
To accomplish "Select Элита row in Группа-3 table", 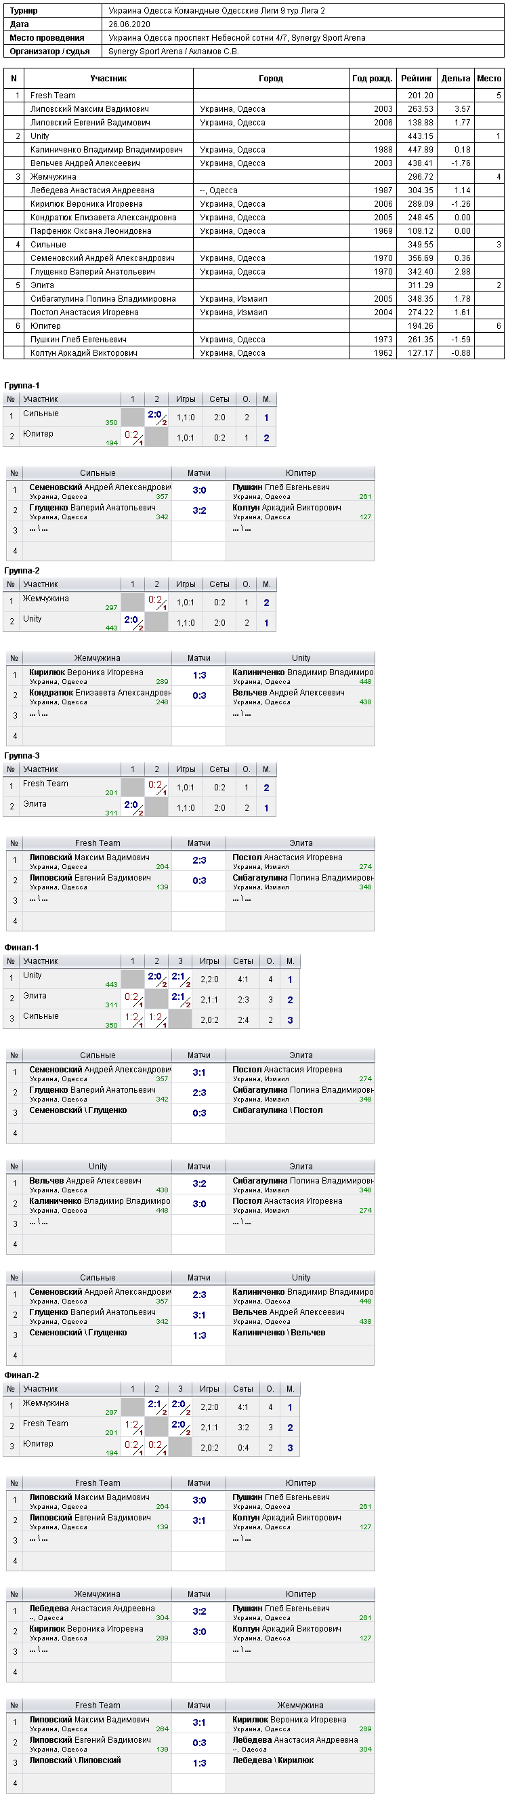I will pyautogui.click(x=140, y=808).
